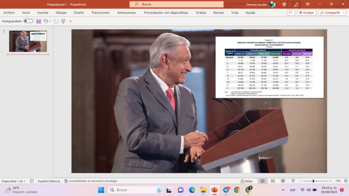349x196 pixels.
Task: Save the presentation with the floppy disk icon
Action: [x=39, y=21]
